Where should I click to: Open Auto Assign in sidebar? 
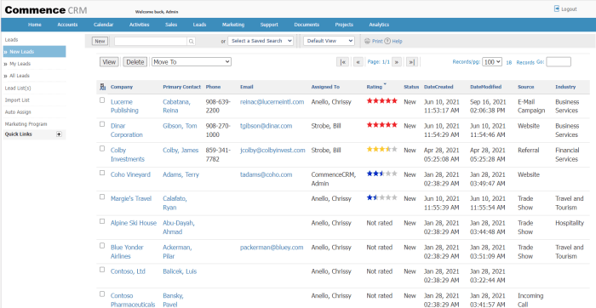[x=18, y=112]
